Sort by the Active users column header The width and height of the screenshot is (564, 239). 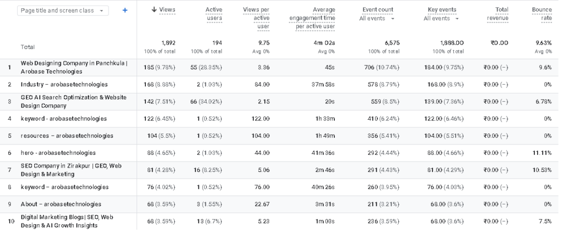point(214,14)
